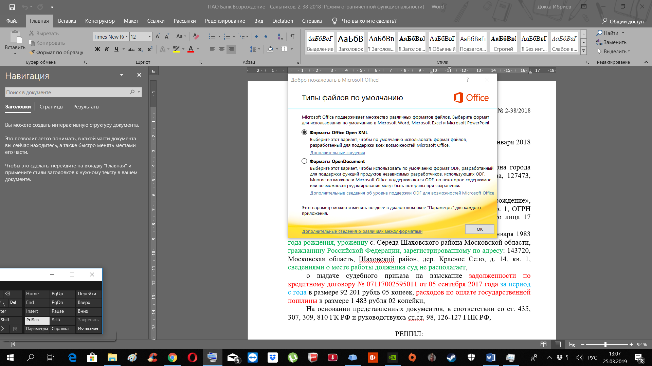Open Файл menu tab
Image resolution: width=652 pixels, height=366 pixels.
[x=13, y=21]
